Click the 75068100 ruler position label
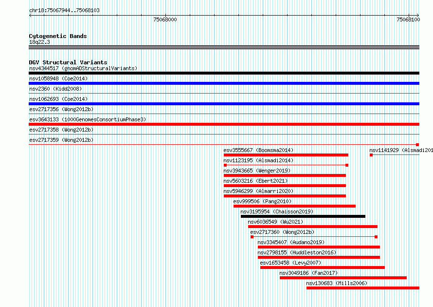The height and width of the screenshot is (307, 433). point(408,19)
